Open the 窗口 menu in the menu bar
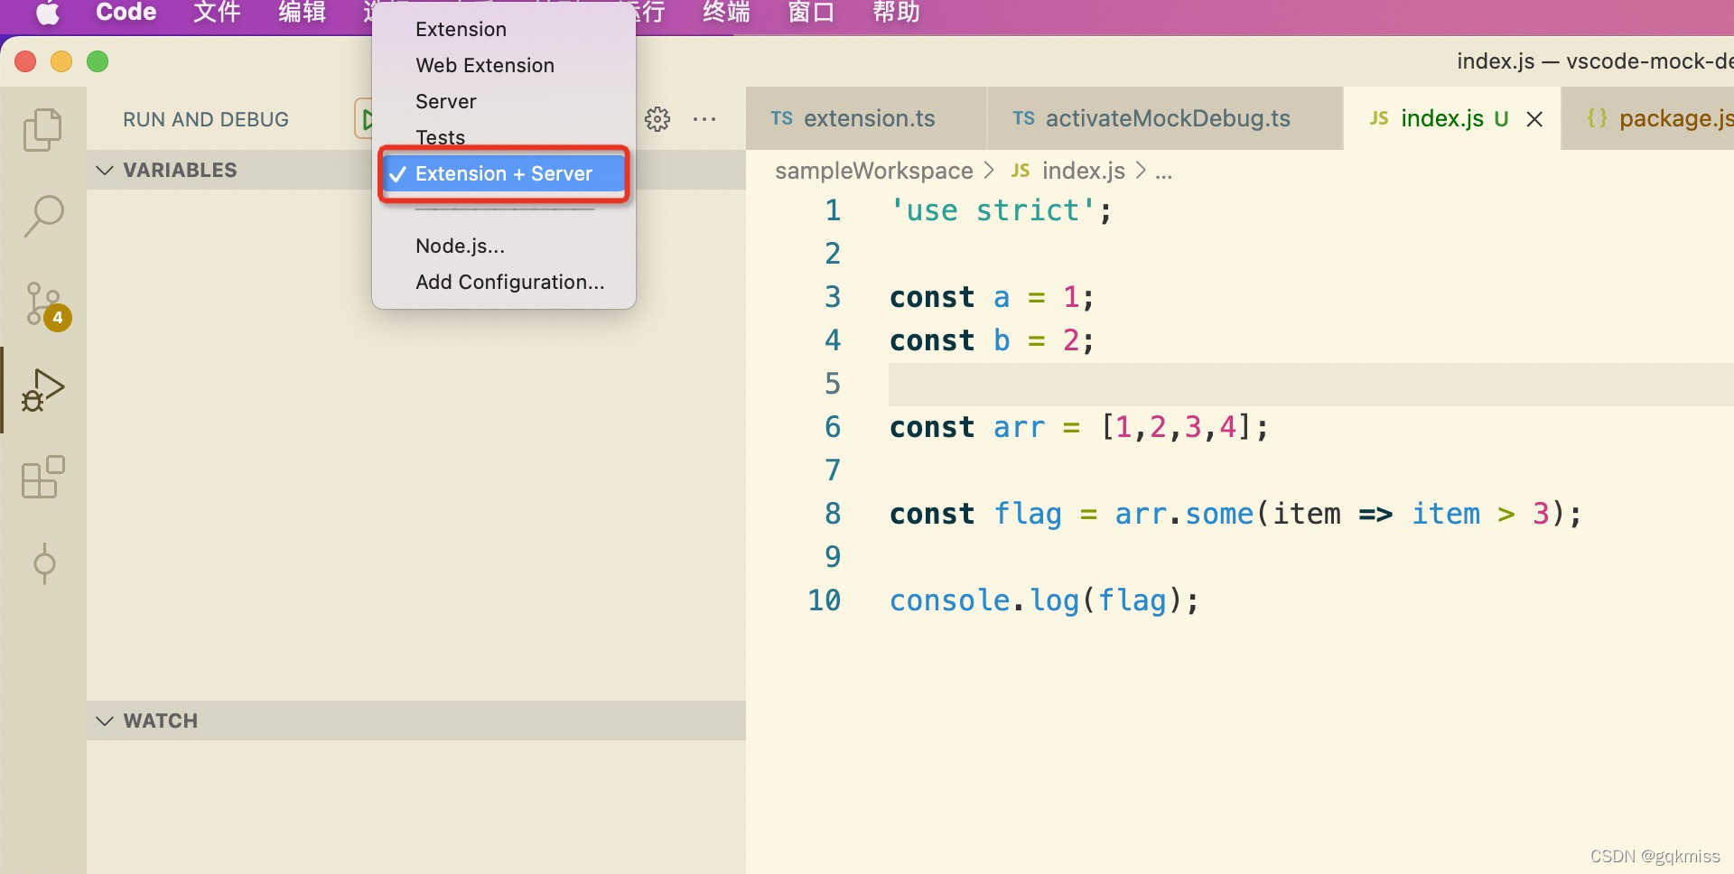1734x874 pixels. (811, 13)
